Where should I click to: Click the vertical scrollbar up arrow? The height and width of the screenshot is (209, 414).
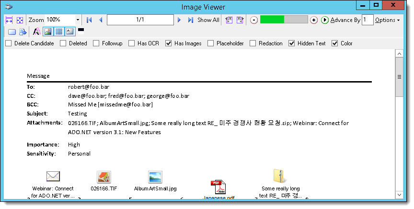click(x=399, y=53)
